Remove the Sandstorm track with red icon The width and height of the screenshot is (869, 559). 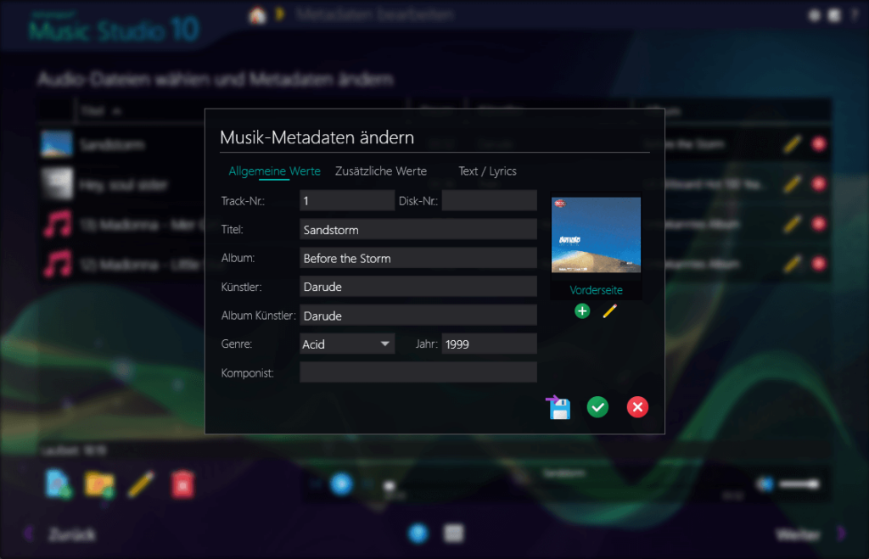coord(818,144)
